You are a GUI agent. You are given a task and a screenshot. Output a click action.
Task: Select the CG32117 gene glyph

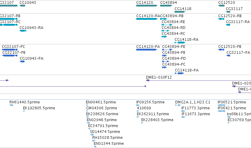(x=228, y=12)
